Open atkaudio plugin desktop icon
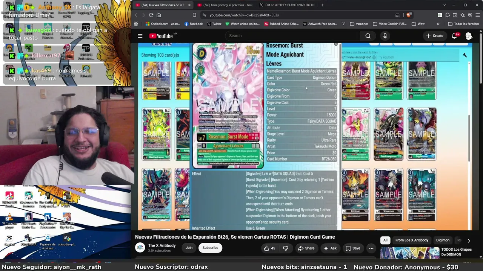Screen dimensions: 483x271 coord(67,240)
